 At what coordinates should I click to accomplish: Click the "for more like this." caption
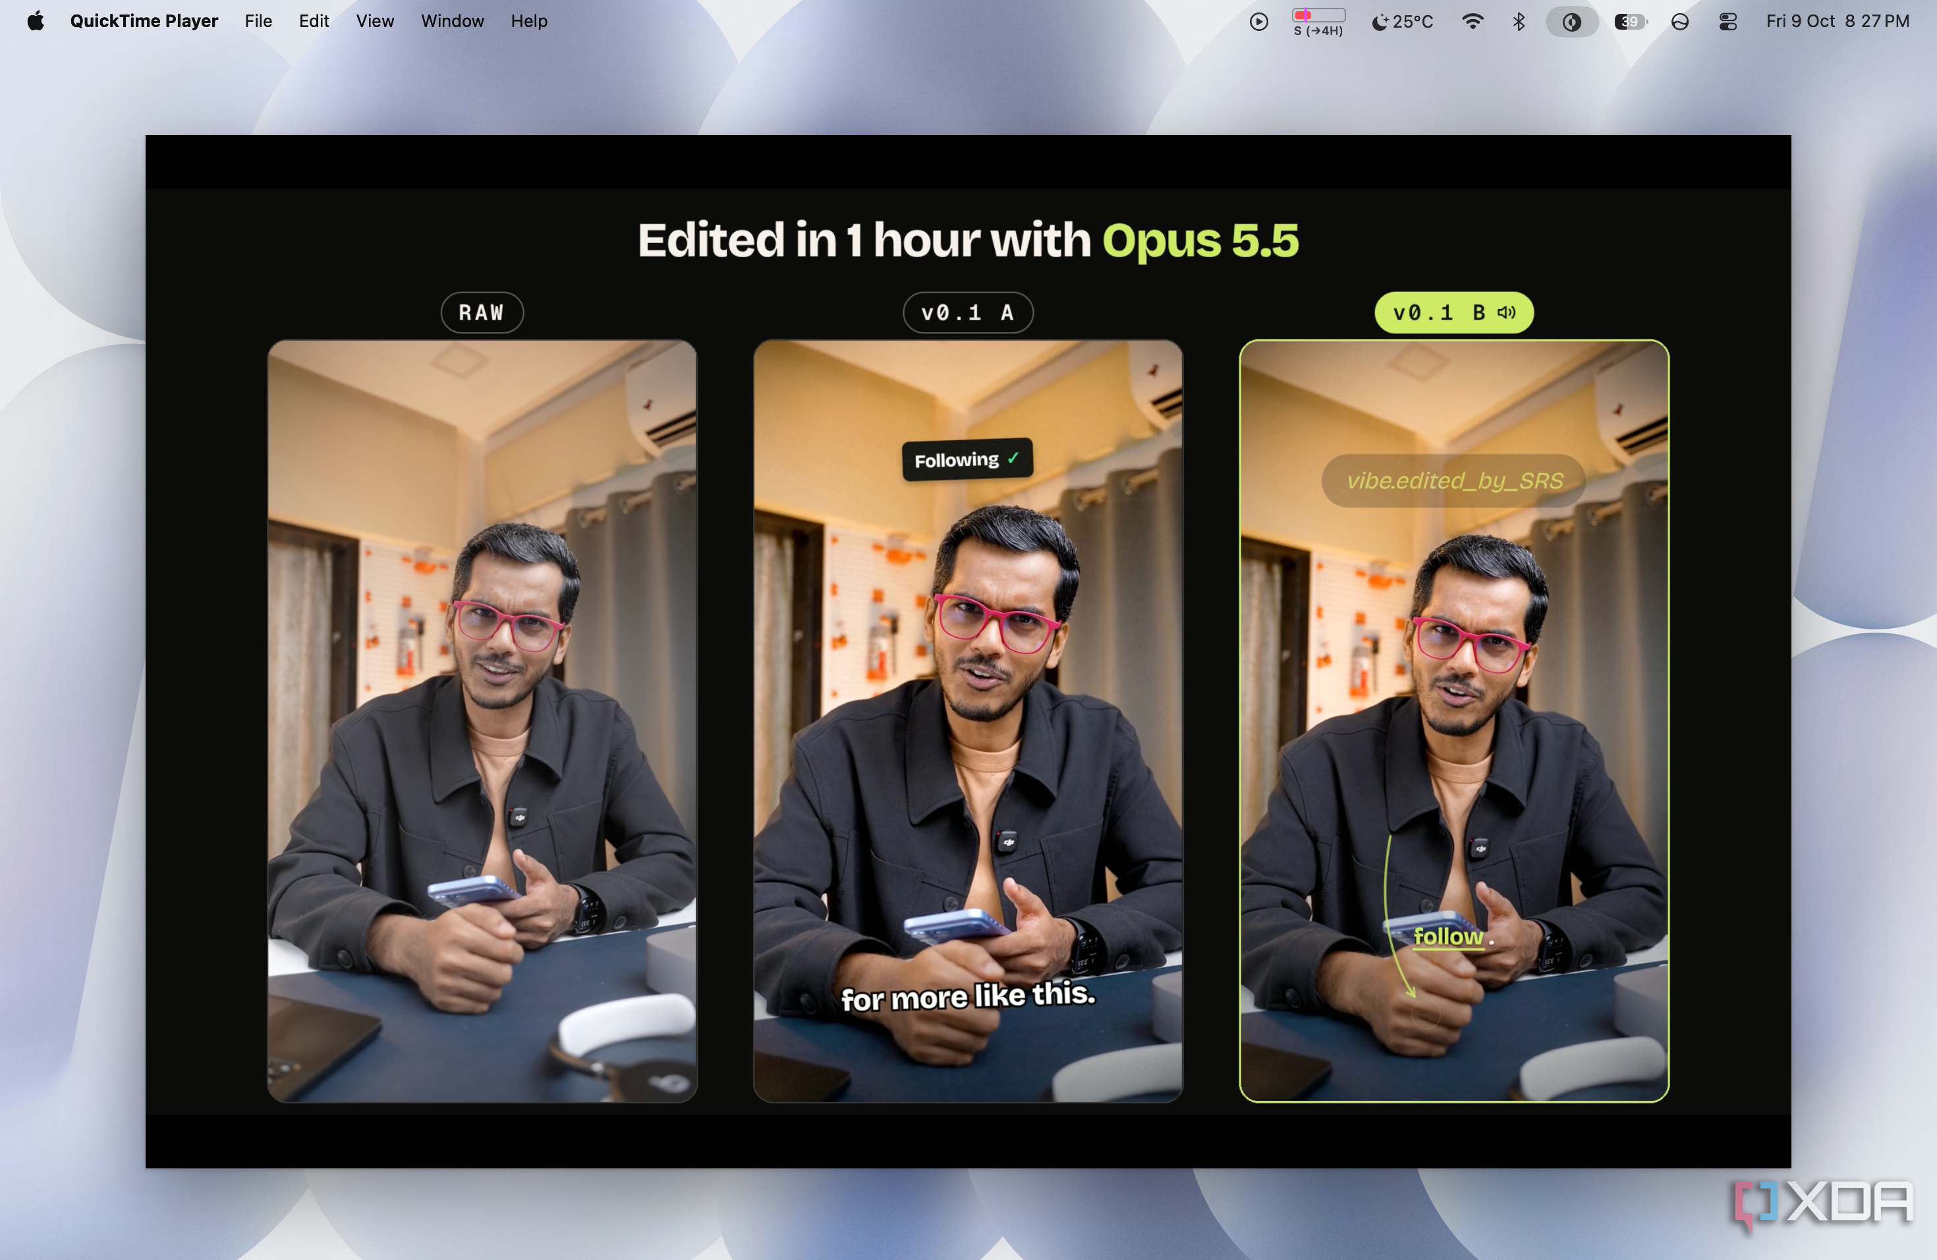tap(968, 996)
